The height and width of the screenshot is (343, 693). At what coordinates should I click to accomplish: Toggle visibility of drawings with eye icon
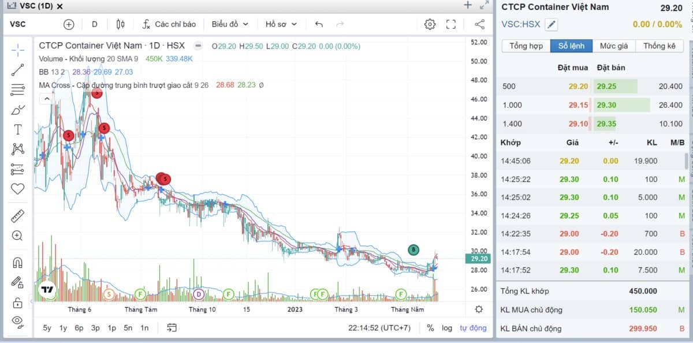(x=17, y=322)
